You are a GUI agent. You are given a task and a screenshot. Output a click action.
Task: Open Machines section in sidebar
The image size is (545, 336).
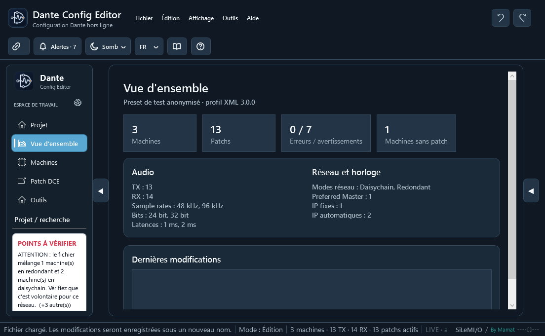click(x=49, y=162)
